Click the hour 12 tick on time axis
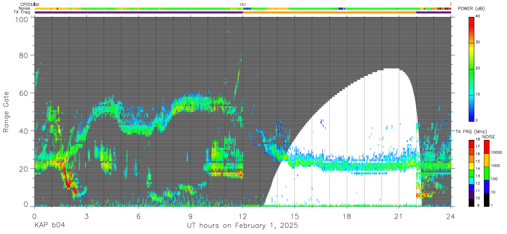 (242, 216)
